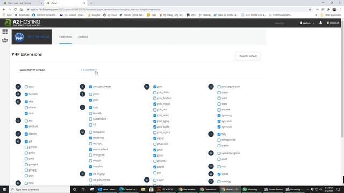Uncheck the ioncube_loader extension
Screen dimensions: 344x193
(x=91, y=87)
